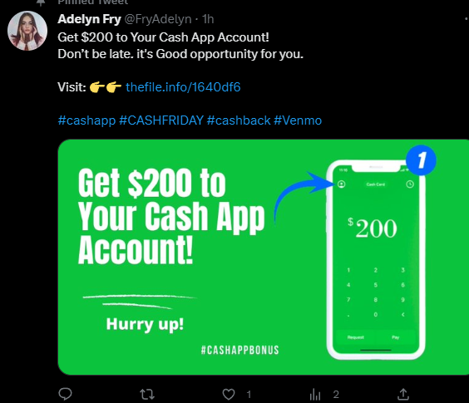Open the green Cash App promo image
This screenshot has width=469, height=403.
click(264, 257)
